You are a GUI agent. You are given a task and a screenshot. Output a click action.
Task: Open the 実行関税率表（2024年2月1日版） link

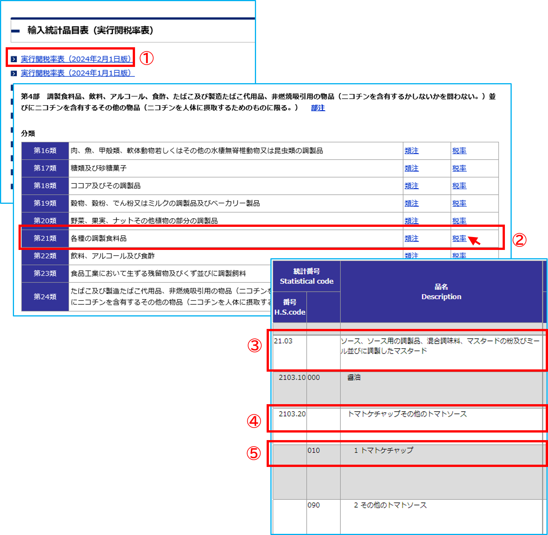[76, 58]
